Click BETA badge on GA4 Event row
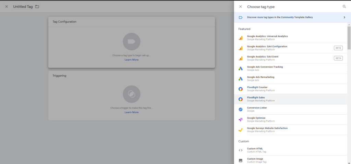351x164 pixels. coord(338,58)
